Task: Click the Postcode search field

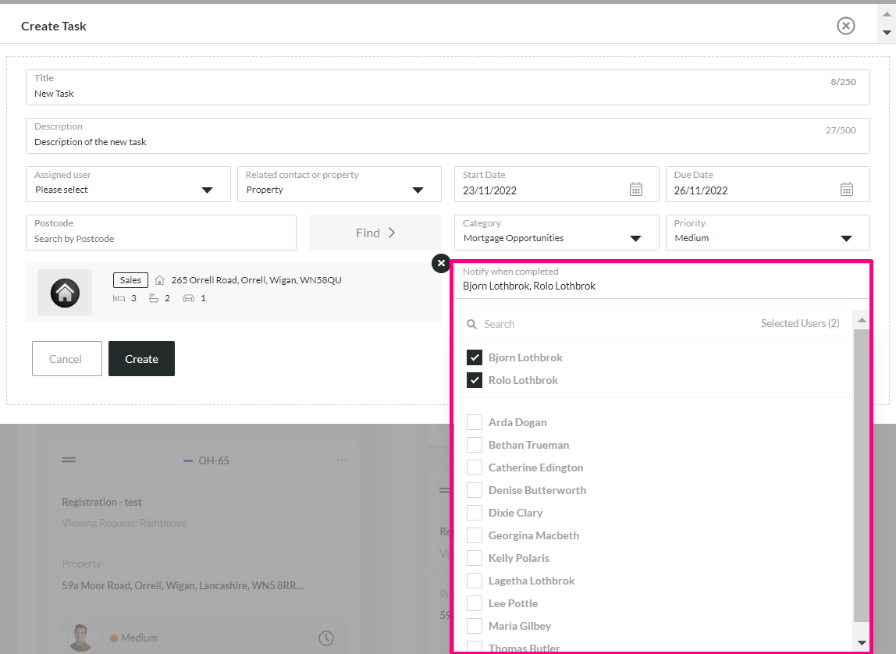Action: pos(161,233)
